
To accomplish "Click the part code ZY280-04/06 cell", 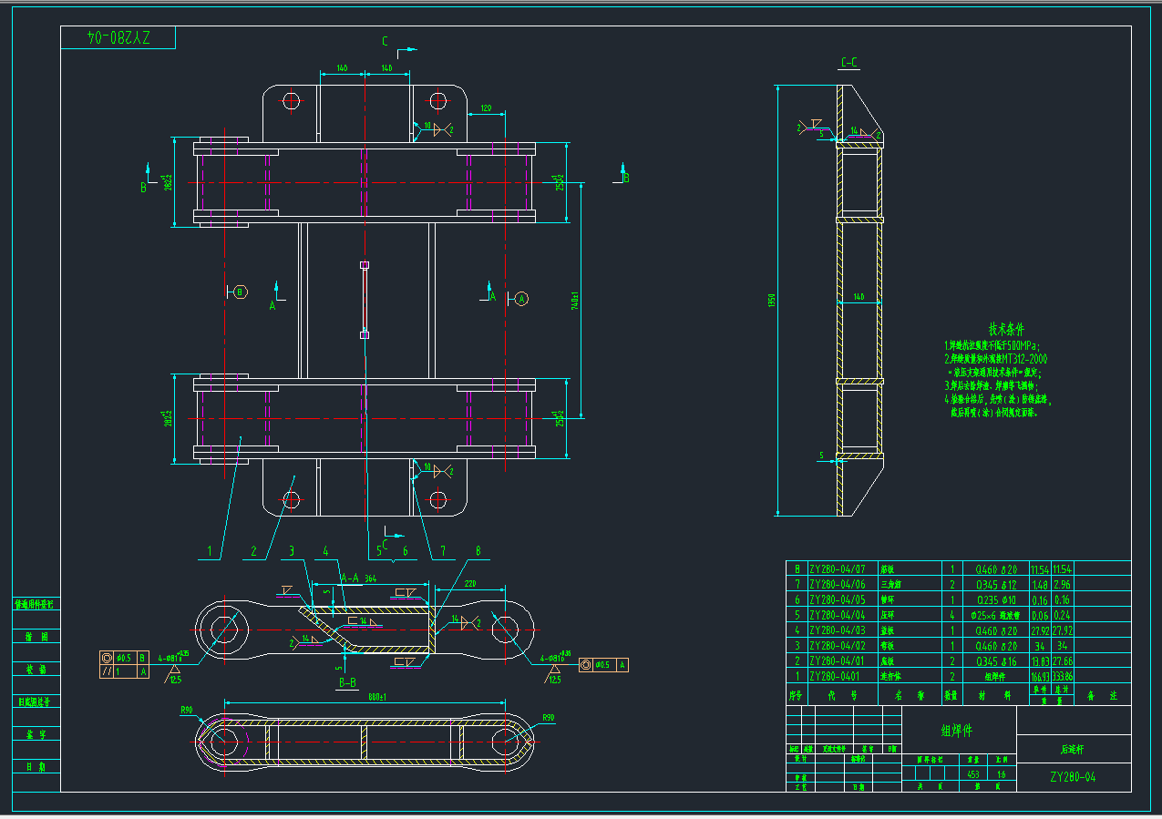I will [x=842, y=584].
